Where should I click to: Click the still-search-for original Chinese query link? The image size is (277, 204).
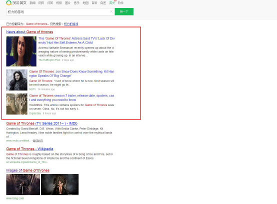click(71, 24)
